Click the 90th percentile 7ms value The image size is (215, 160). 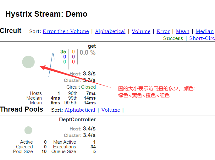click(x=91, y=93)
